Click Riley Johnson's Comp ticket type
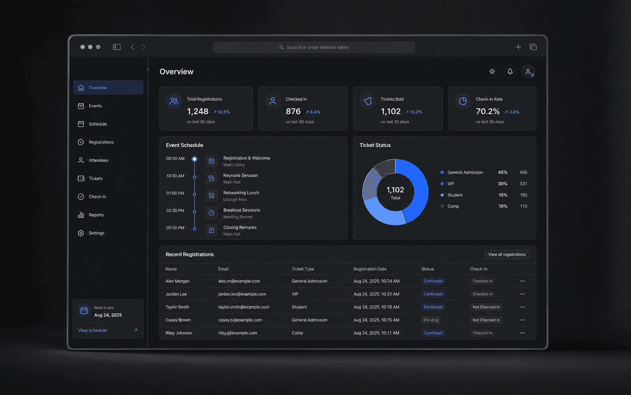This screenshot has height=395, width=631. click(x=298, y=333)
